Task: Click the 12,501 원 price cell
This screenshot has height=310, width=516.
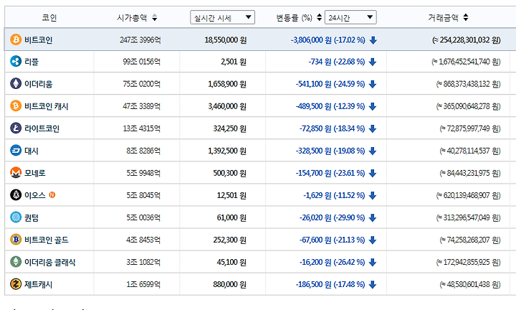Action: click(x=231, y=196)
